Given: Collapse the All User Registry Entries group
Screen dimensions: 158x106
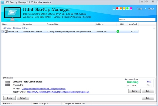Looking at the screenshot, I should [154, 28].
